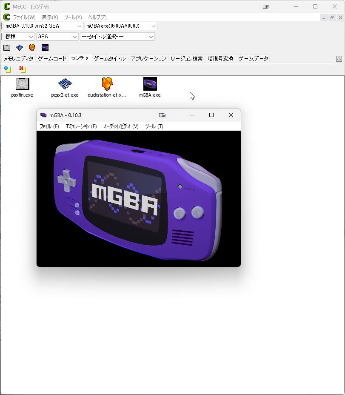Maximize the mGBA window

click(211, 115)
